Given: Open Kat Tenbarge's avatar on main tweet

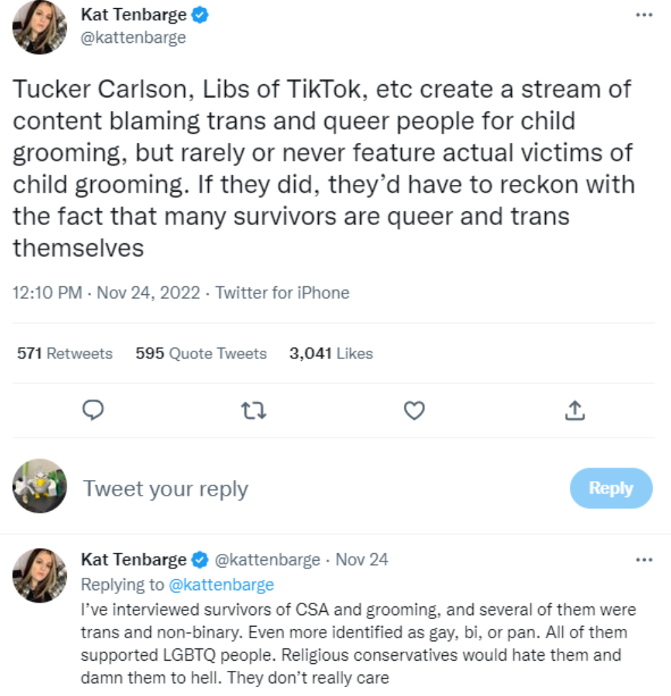Looking at the screenshot, I should pos(39,27).
